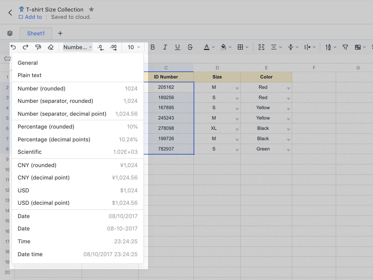The width and height of the screenshot is (373, 280).
Task: Select the ID Number header cell
Action: click(166, 77)
